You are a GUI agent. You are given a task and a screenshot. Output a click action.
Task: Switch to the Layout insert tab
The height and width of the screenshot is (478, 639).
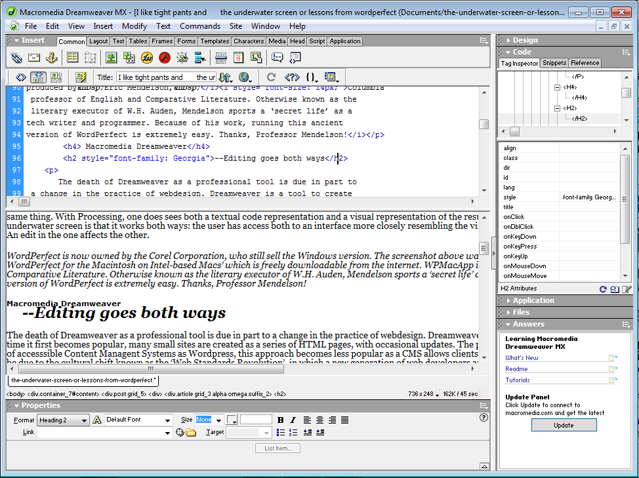[98, 41]
